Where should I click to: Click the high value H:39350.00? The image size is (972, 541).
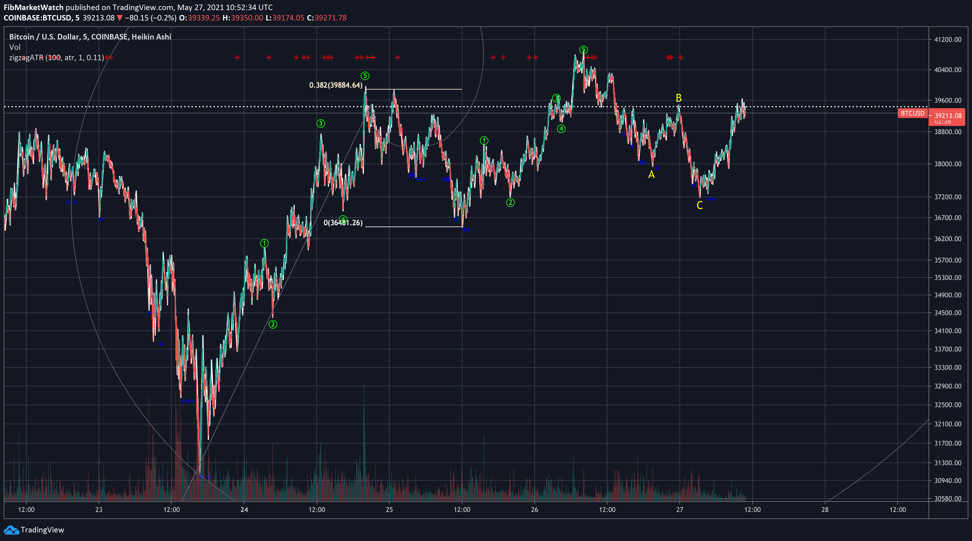243,18
